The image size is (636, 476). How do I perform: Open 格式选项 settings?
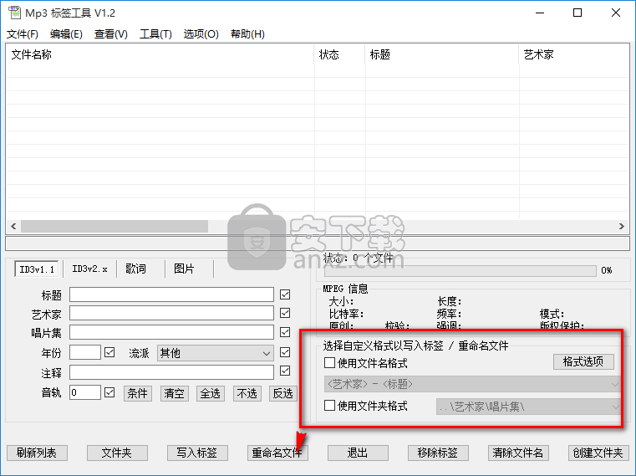[x=583, y=361]
